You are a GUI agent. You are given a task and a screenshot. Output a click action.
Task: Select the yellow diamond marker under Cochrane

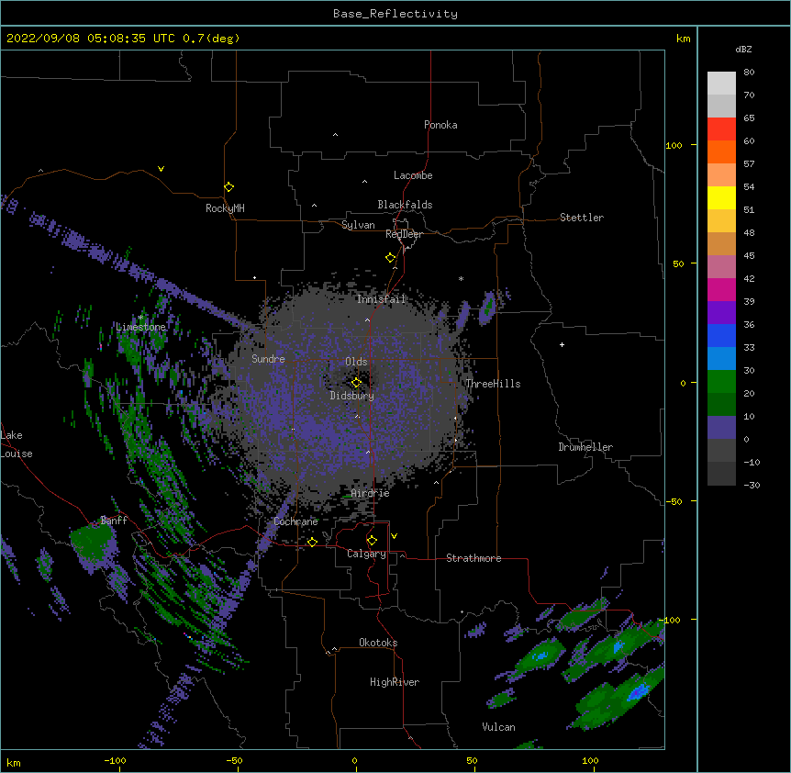312,542
